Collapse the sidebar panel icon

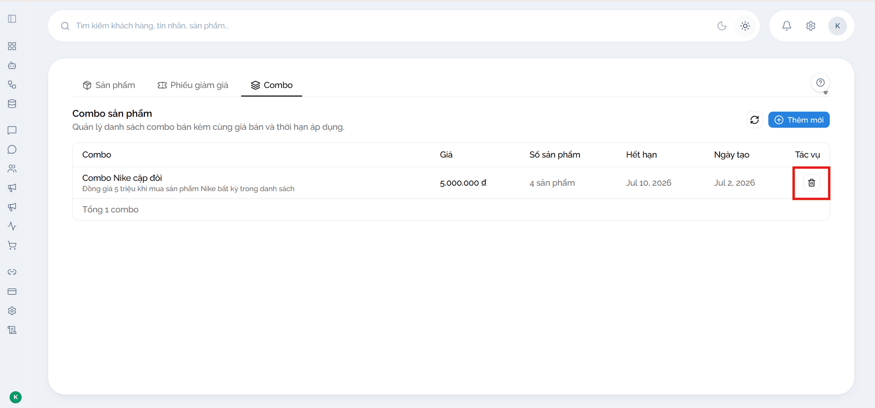tap(12, 19)
